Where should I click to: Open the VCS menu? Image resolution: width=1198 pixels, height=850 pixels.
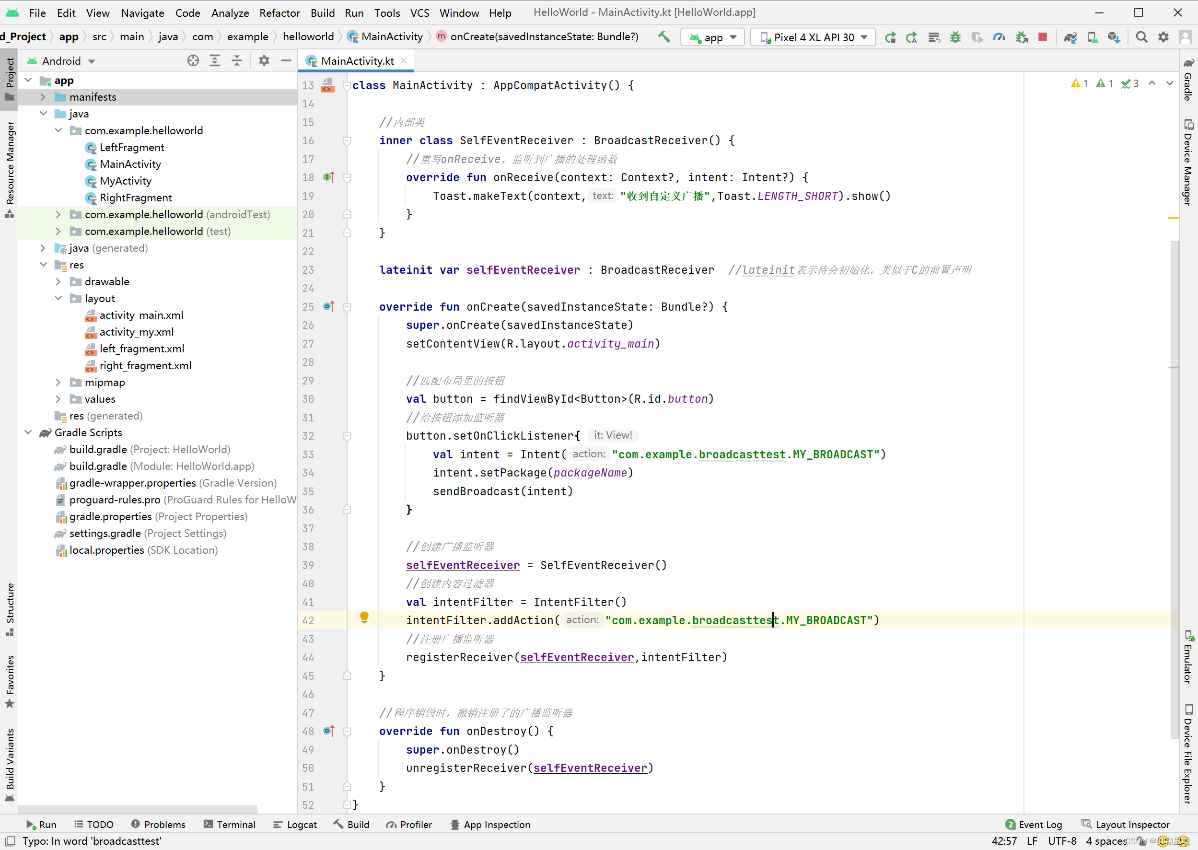pyautogui.click(x=419, y=12)
